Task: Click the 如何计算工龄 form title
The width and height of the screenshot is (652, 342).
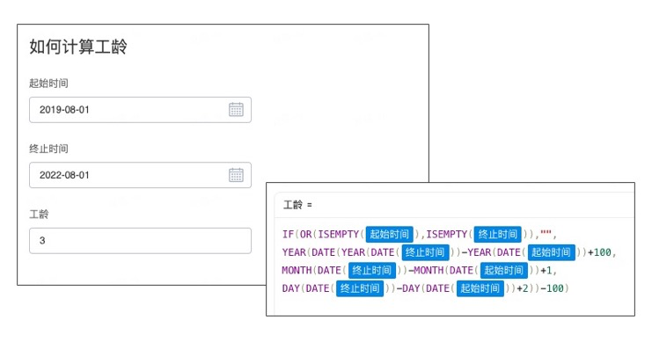Action: [78, 47]
